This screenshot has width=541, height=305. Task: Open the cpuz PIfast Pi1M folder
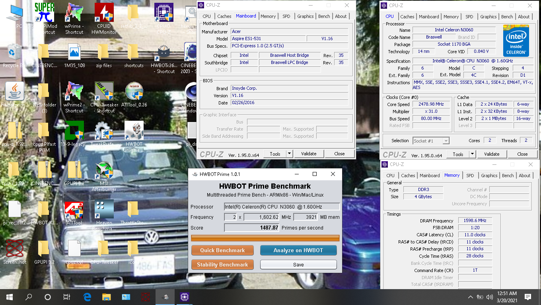click(45, 136)
